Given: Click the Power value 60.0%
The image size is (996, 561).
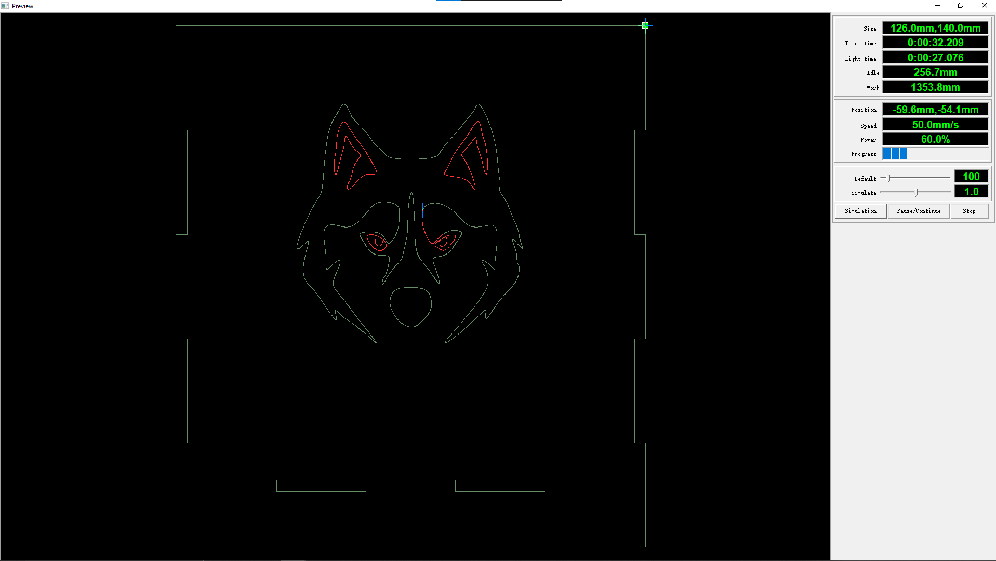Looking at the screenshot, I should coord(935,139).
